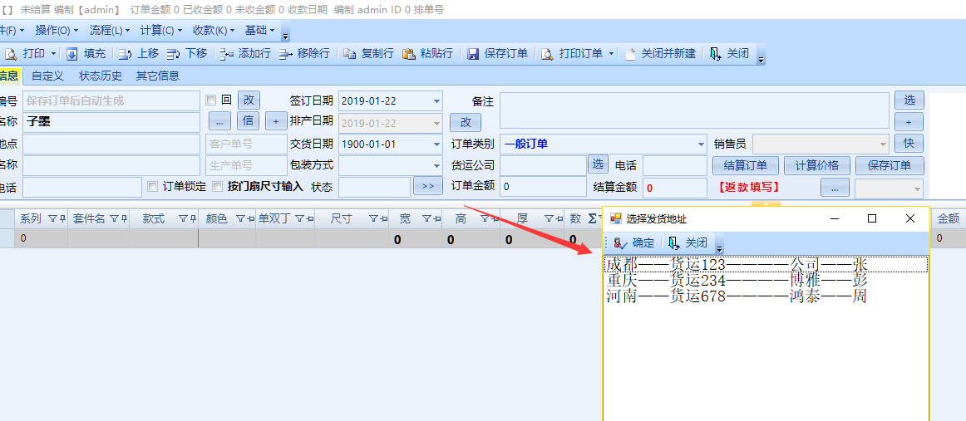966x421 pixels.
Task: Expand the 签订日期 date dropdown
Action: [x=436, y=101]
